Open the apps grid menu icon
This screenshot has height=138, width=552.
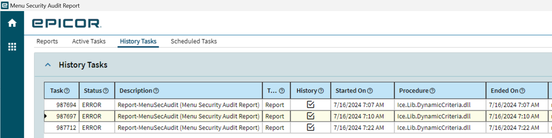tap(12, 47)
